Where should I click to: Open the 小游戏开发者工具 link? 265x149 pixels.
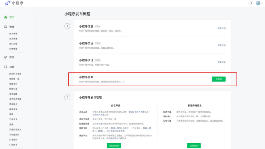(x=100, y=115)
